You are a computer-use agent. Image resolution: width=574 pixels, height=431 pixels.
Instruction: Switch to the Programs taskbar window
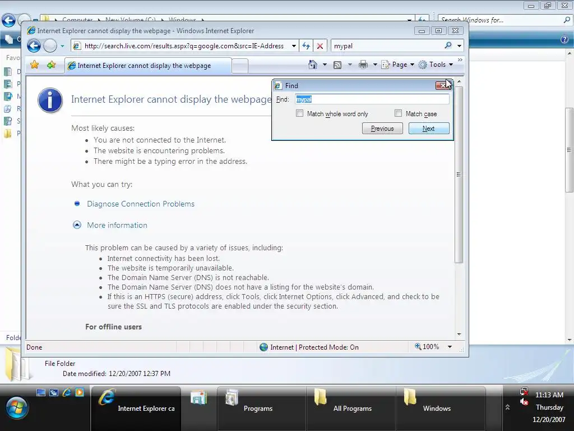[261, 407]
